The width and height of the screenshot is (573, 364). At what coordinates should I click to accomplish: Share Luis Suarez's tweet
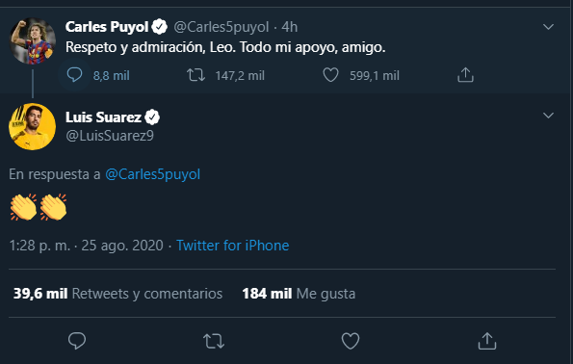pyautogui.click(x=487, y=341)
